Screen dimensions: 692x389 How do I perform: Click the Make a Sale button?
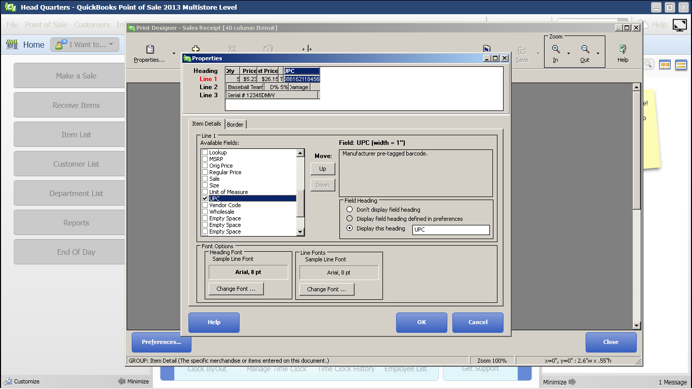click(x=69, y=75)
